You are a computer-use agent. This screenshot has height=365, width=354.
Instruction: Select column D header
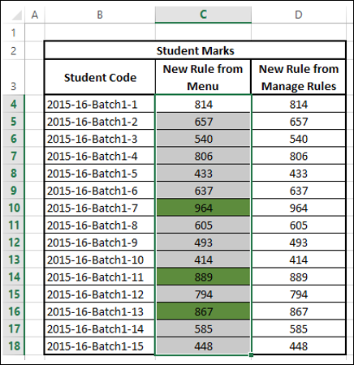pyautogui.click(x=299, y=15)
